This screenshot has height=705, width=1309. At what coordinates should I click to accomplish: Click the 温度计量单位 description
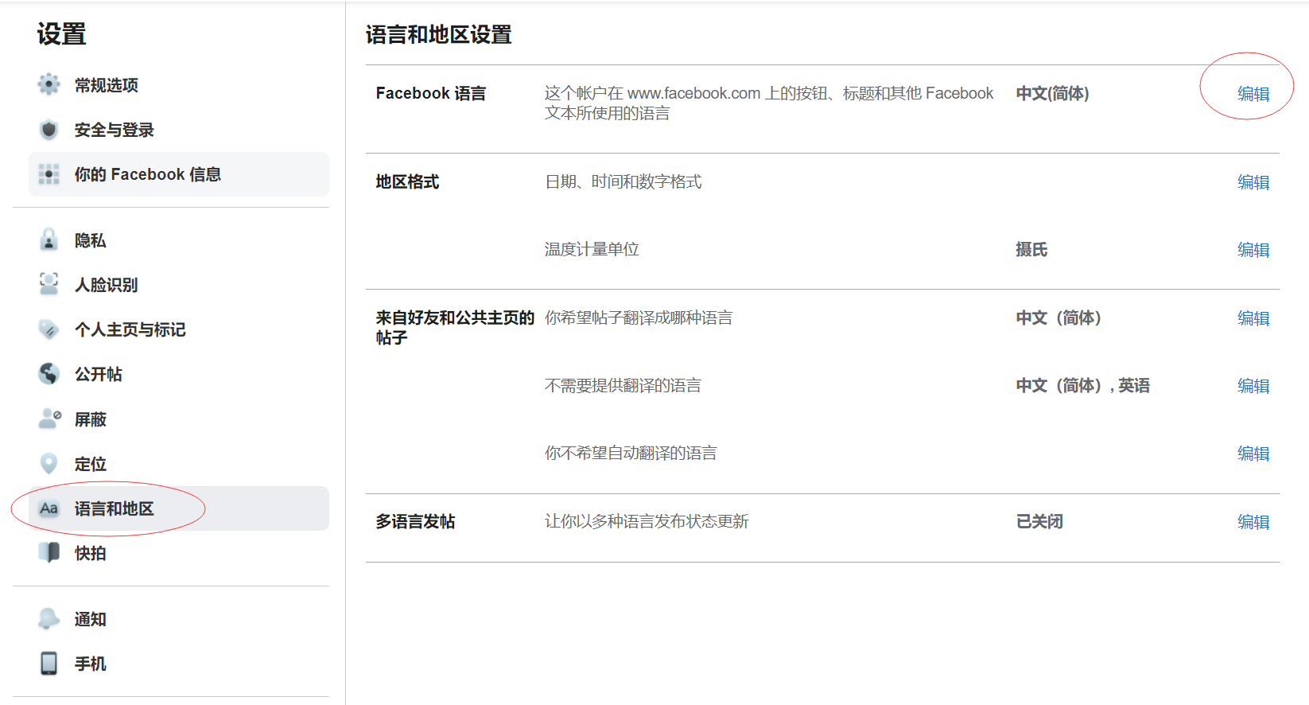point(592,250)
